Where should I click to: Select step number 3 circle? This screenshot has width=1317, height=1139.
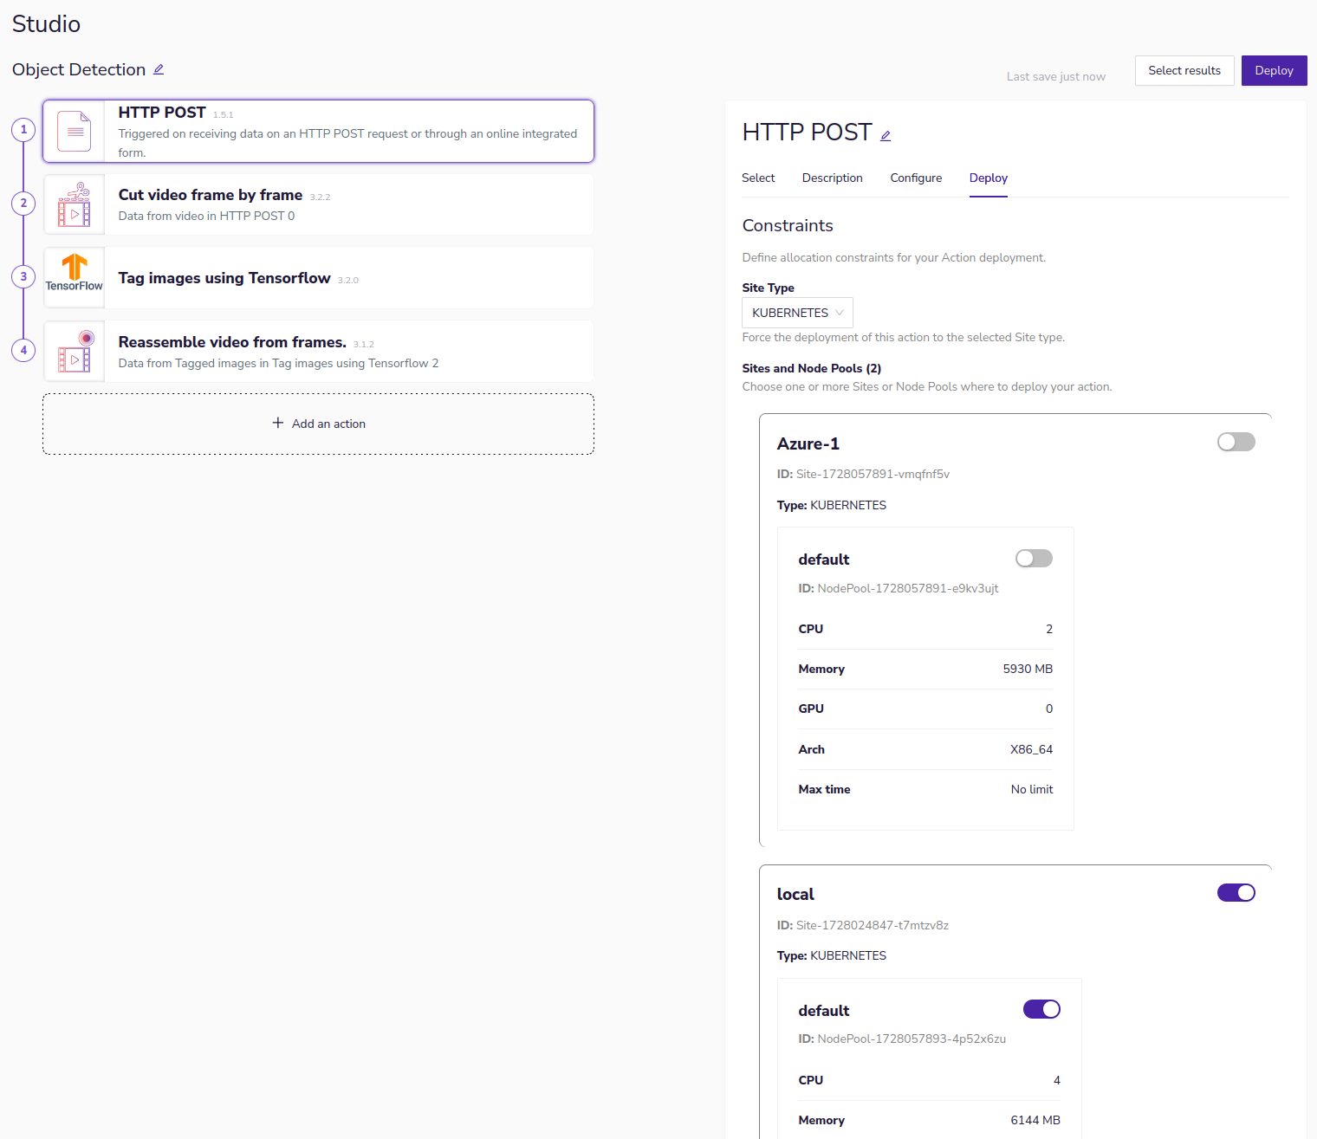coord(23,277)
